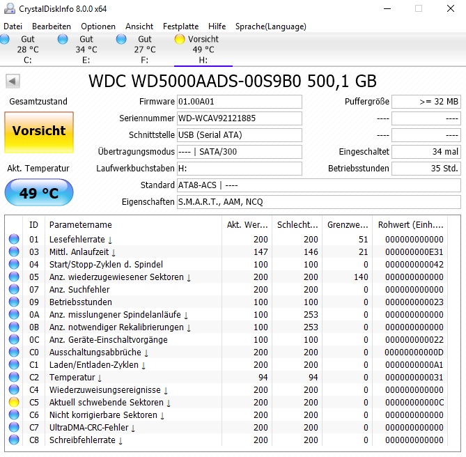Click status icon of Anz. Suchfehler row
This screenshot has height=457, width=466.
14,289
